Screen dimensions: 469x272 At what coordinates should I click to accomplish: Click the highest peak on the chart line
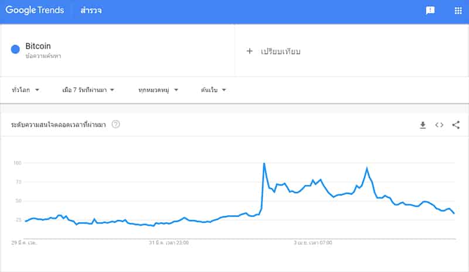click(264, 163)
